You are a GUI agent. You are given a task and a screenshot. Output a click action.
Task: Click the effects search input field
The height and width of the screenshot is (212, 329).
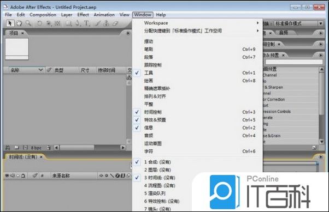[294, 62]
